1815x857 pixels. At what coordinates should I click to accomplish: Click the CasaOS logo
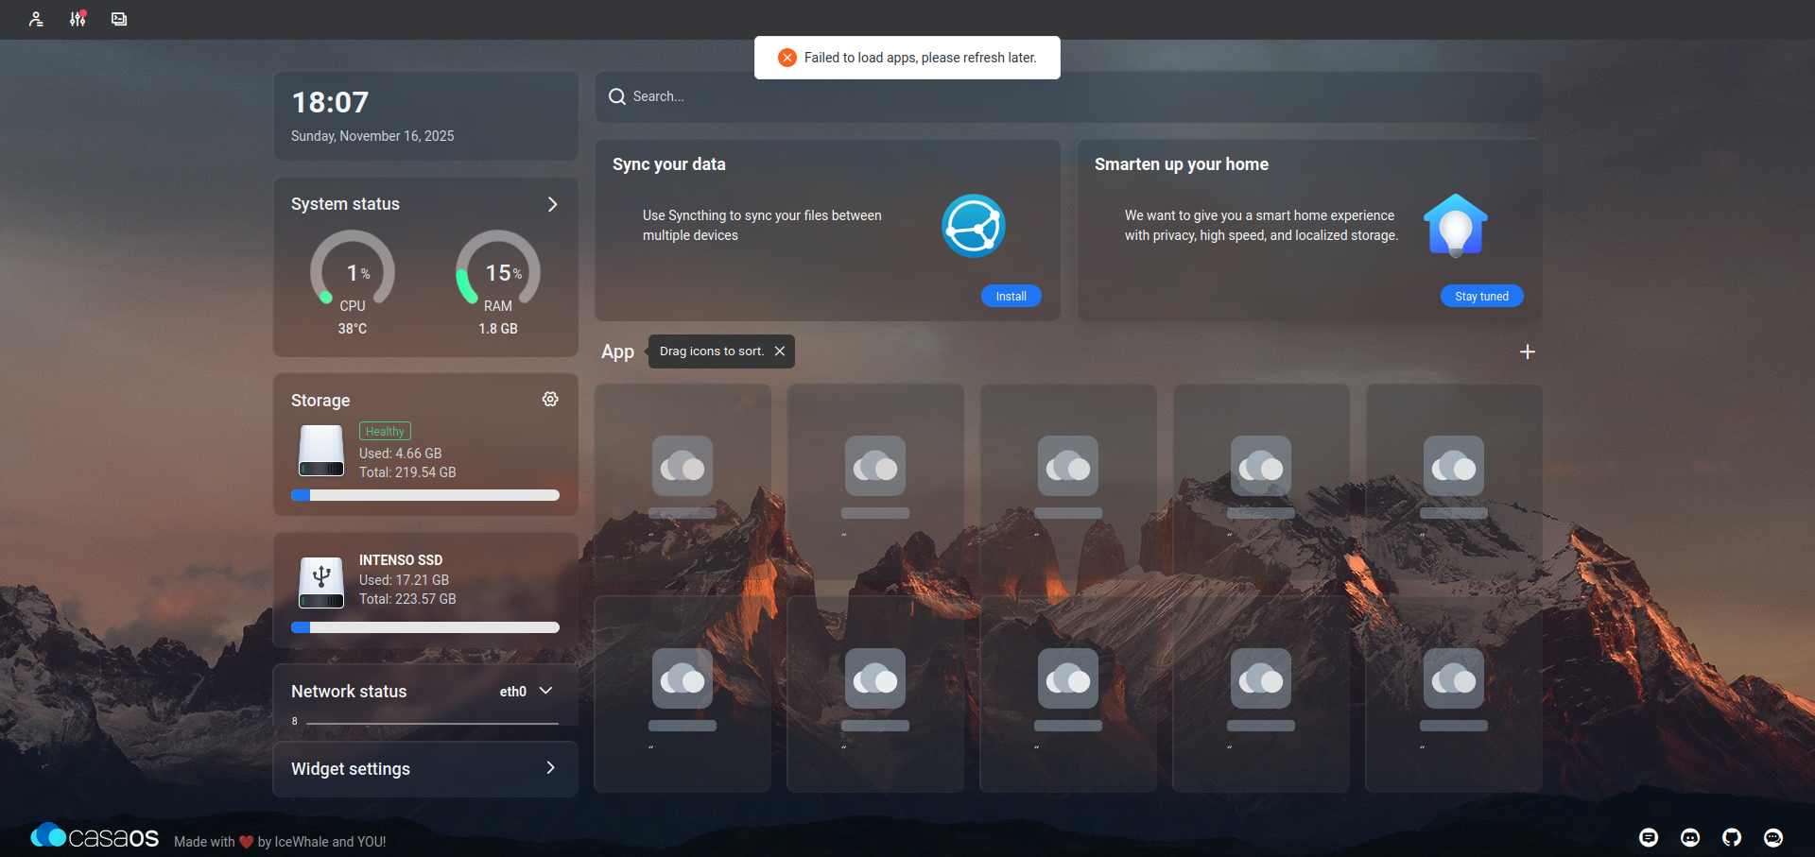(95, 837)
